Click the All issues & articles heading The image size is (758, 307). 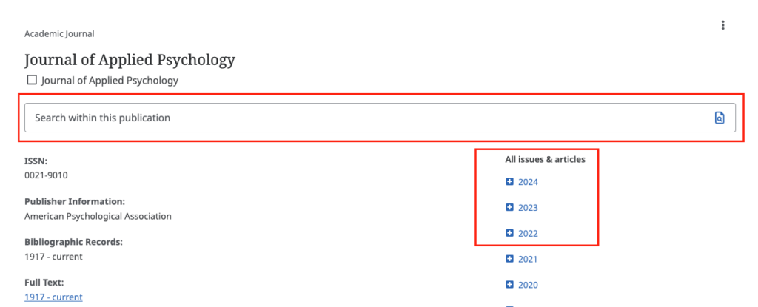(x=545, y=159)
